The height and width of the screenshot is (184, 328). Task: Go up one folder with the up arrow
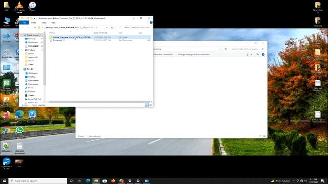[35, 27]
